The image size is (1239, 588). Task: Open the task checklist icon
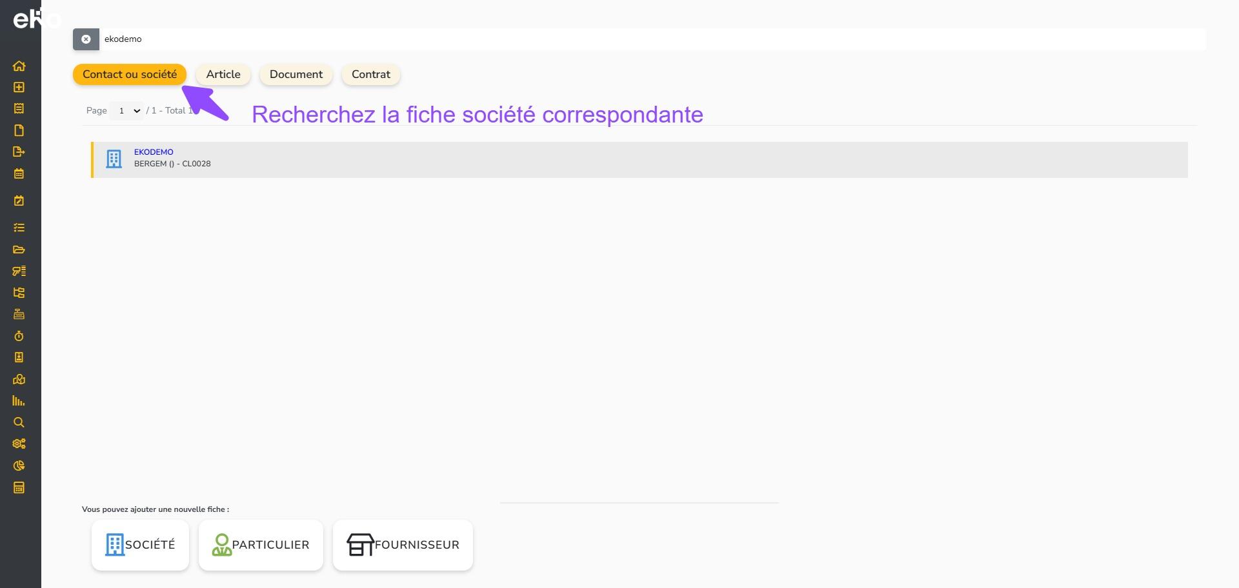[x=19, y=228]
